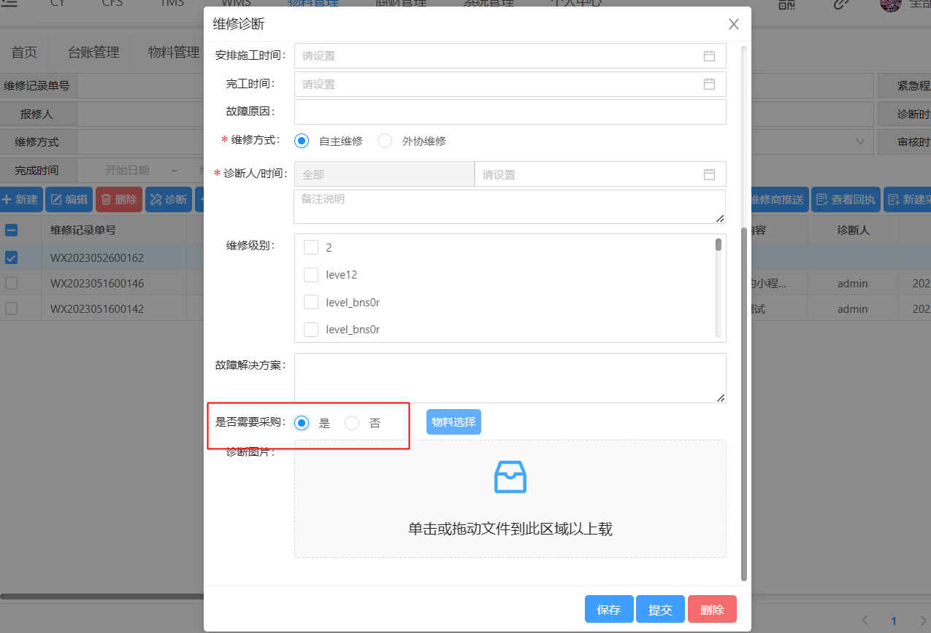Tick the checkbox for level 2
931x633 pixels.
(311, 247)
